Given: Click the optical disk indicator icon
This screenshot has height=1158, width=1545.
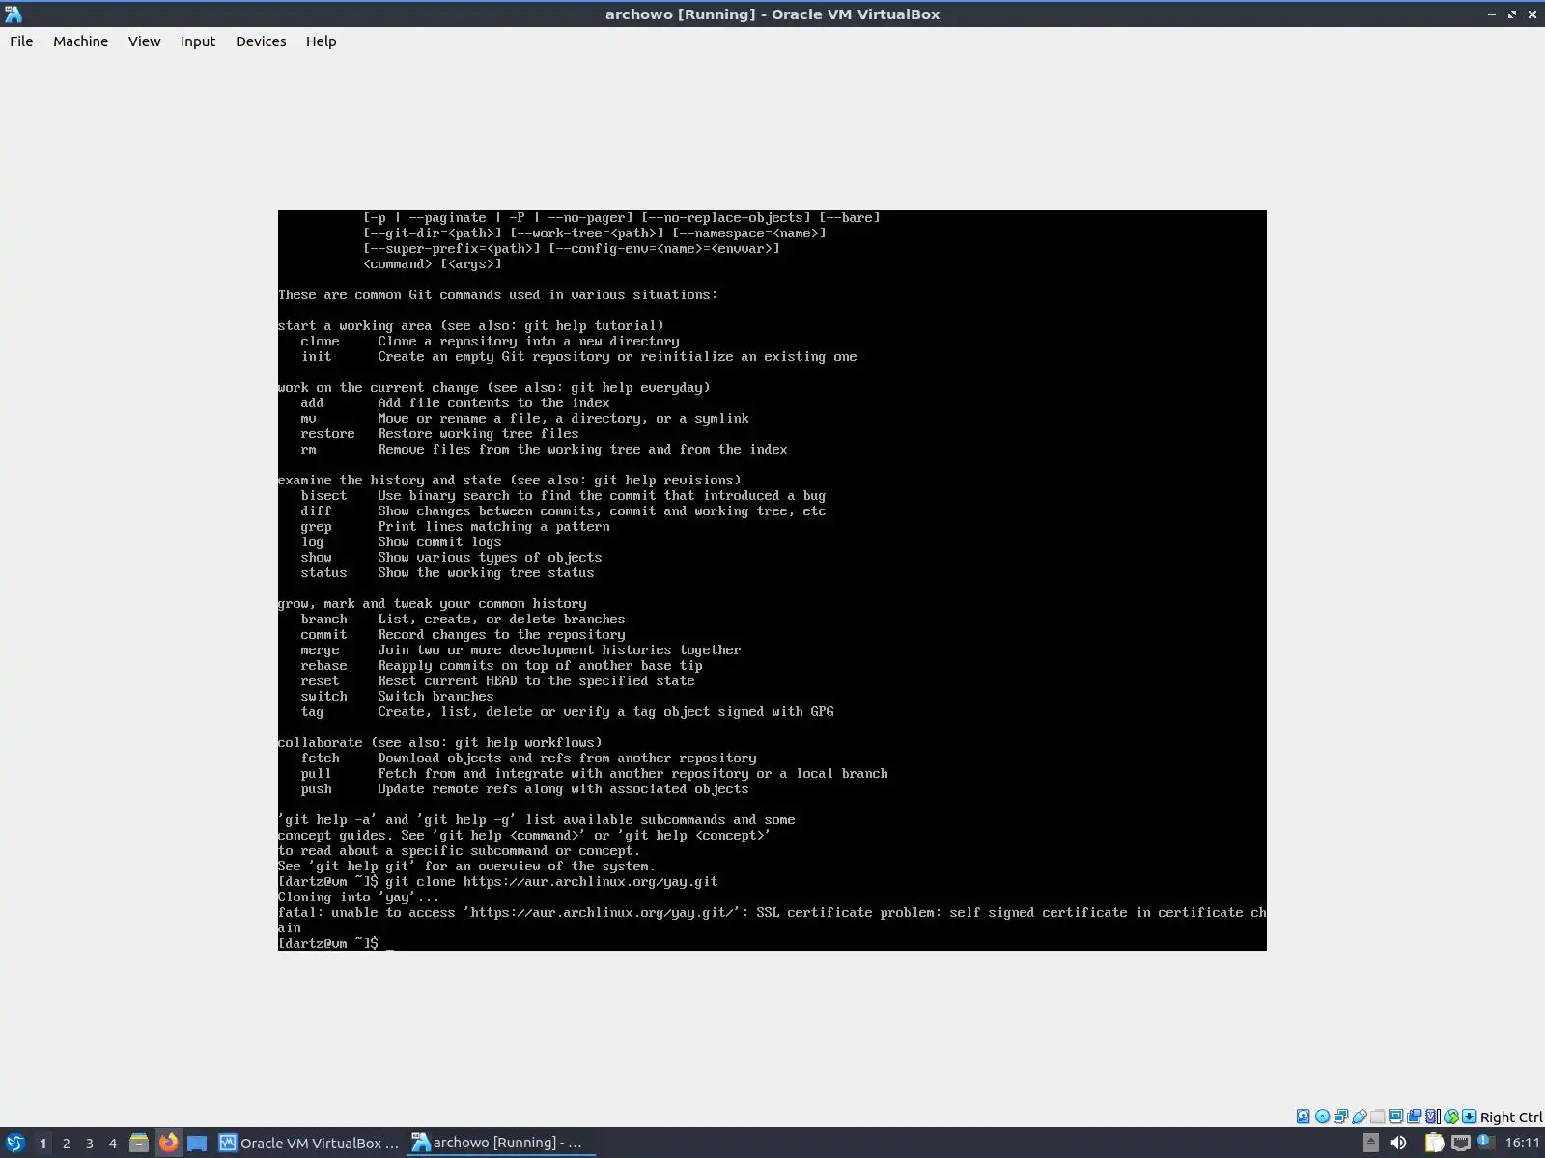Looking at the screenshot, I should coord(1322,1117).
